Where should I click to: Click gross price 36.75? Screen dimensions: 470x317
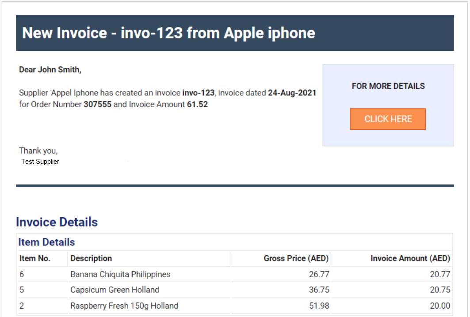pos(319,290)
